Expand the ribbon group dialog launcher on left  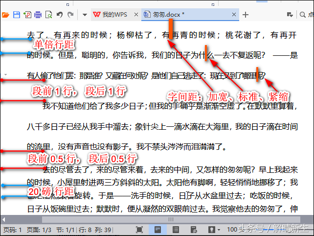67,4
